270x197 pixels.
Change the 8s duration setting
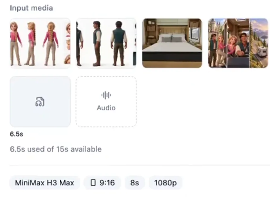click(135, 183)
